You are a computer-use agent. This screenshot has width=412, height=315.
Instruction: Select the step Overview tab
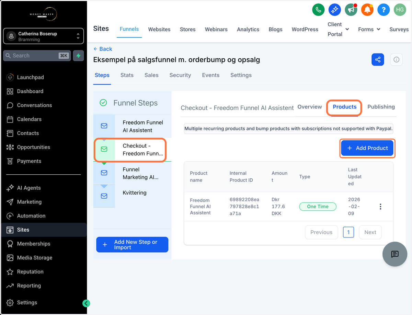click(310, 107)
